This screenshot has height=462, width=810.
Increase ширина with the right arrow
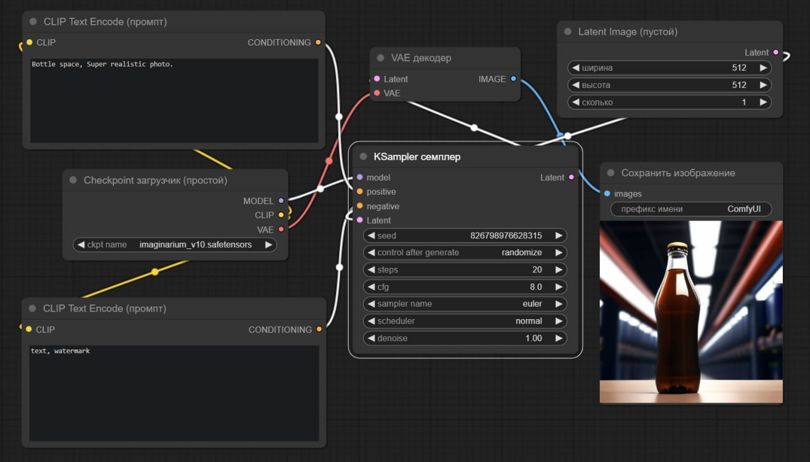tap(763, 68)
